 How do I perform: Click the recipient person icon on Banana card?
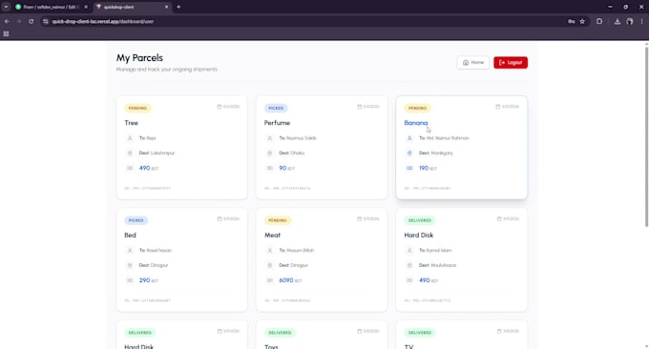(x=409, y=138)
